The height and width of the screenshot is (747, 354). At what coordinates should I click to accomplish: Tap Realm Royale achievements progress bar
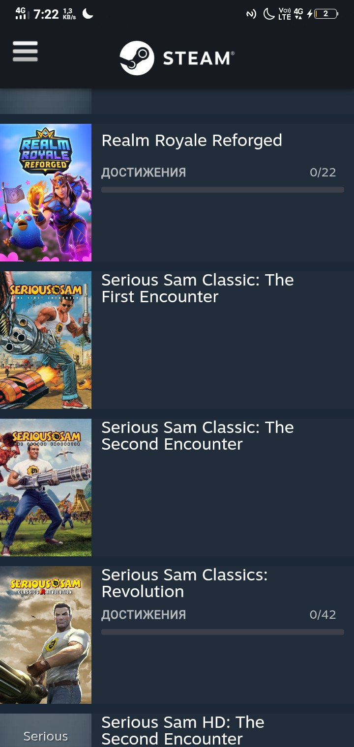click(x=223, y=190)
